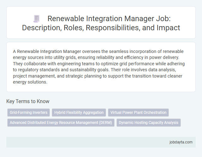The image size is (202, 157).
Task: Open the Grid-Forming Inverters tag
Action: (29, 113)
